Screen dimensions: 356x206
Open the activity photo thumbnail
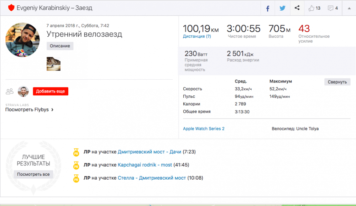tap(53, 64)
